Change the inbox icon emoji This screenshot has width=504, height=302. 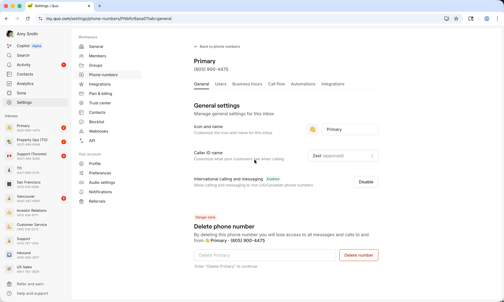312,129
